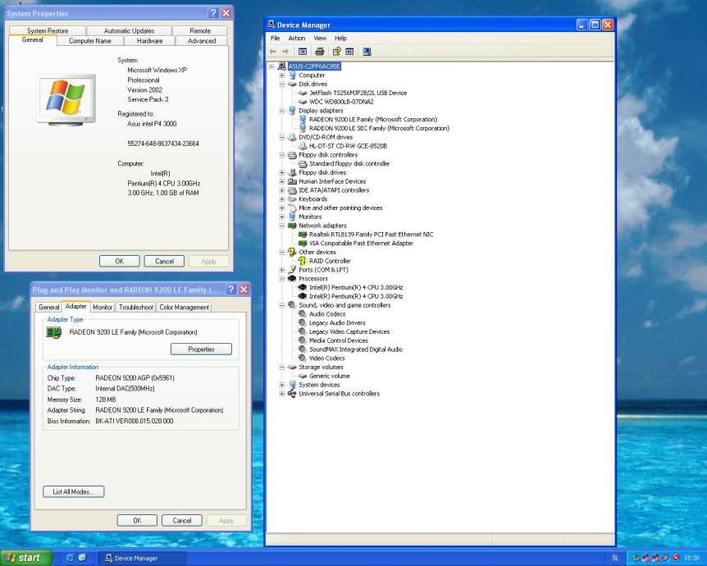The height and width of the screenshot is (566, 707).
Task: Select the HL-DT-ST CD-RW drive entry
Action: click(348, 146)
